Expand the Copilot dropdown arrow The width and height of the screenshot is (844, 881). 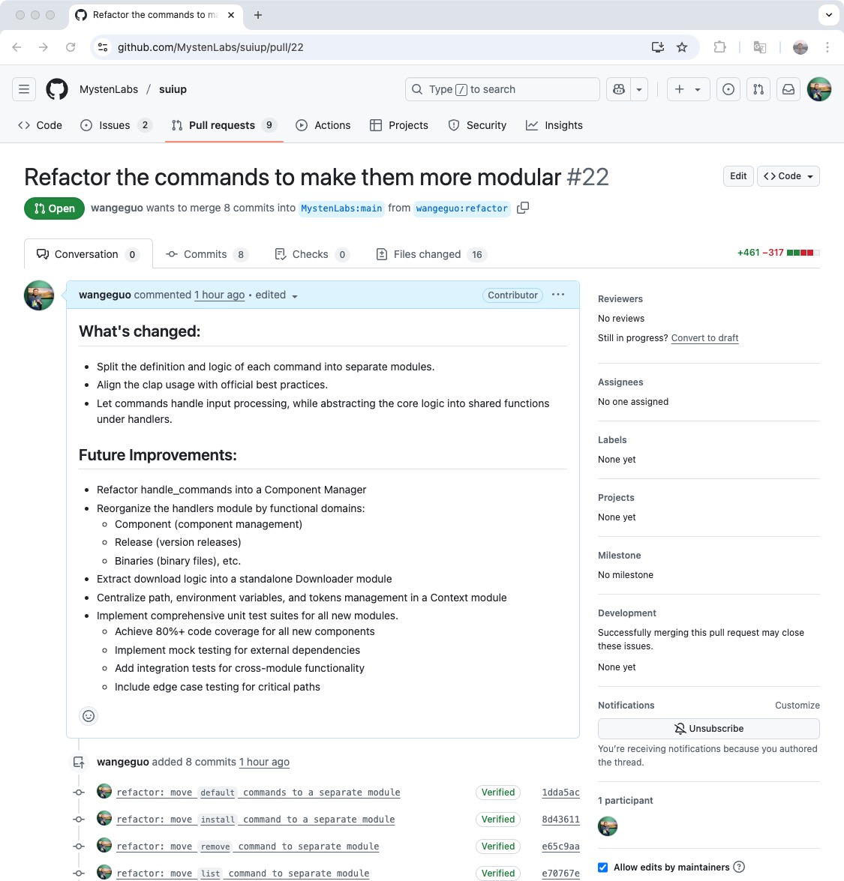pos(639,89)
